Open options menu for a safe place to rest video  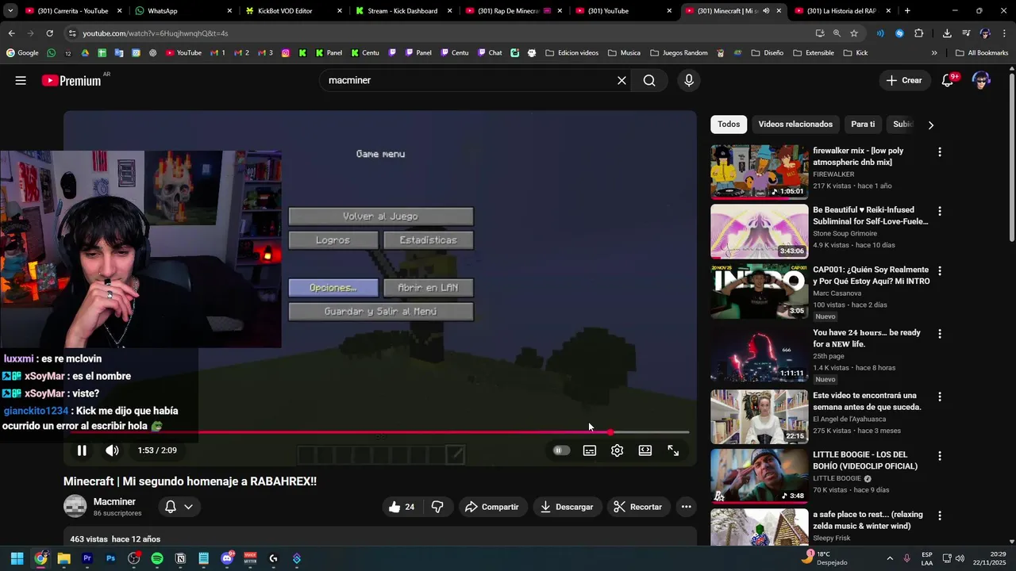pyautogui.click(x=940, y=515)
